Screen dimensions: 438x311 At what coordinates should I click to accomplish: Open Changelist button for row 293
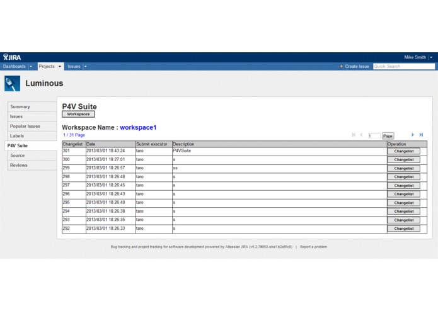[403, 220]
